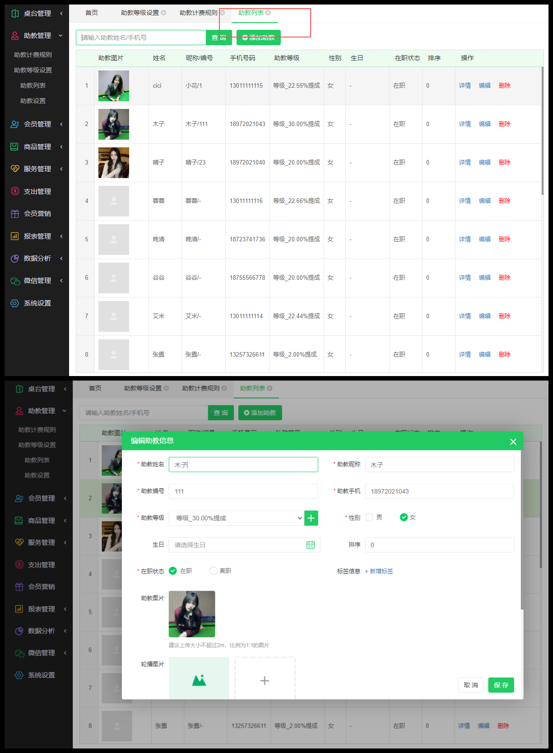Click the 系统设置 gear icon in undimmed sidebar
Viewport: 553px width, 753px height.
pos(15,303)
